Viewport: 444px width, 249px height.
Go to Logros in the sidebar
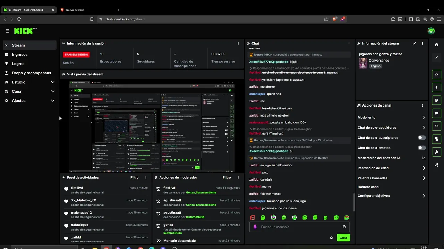point(29,64)
